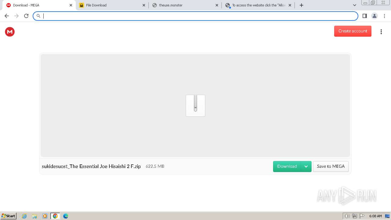Focus the browser address bar
The image size is (391, 220).
(x=195, y=16)
